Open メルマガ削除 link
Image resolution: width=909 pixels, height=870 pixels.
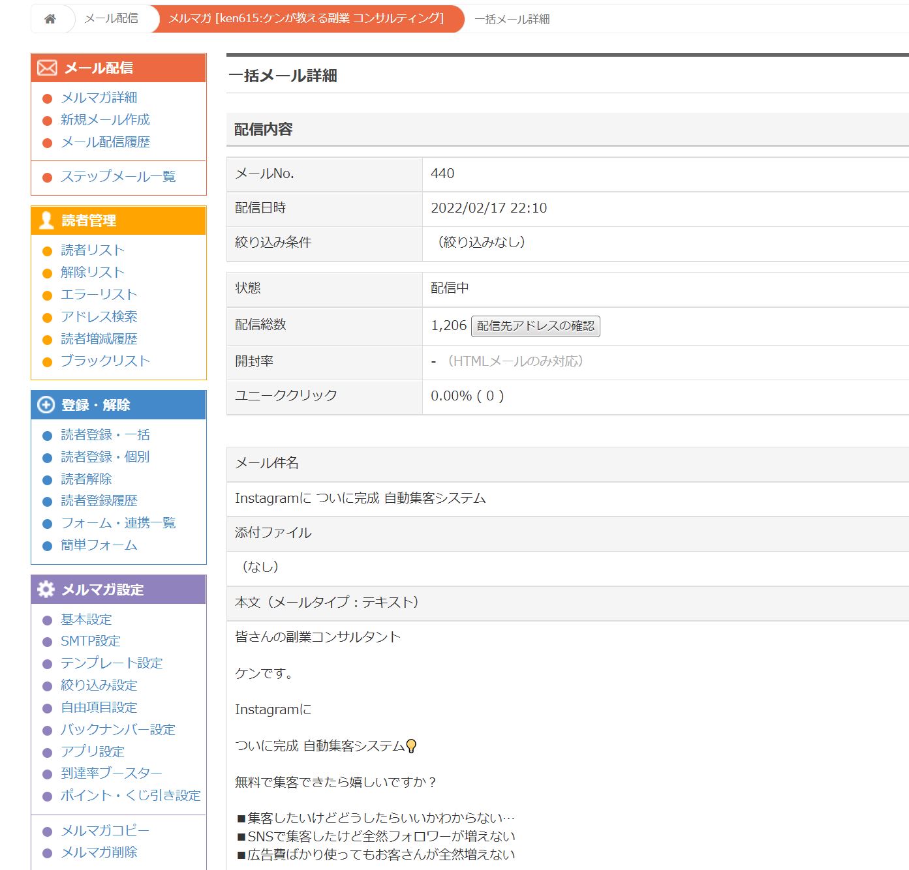(x=99, y=852)
